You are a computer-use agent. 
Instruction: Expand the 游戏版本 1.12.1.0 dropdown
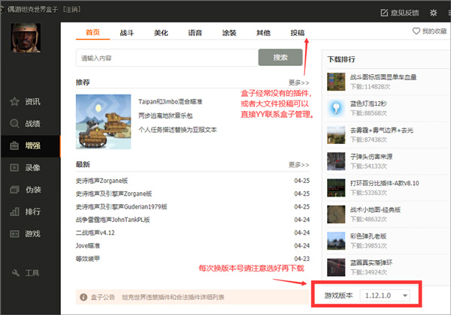386,296
